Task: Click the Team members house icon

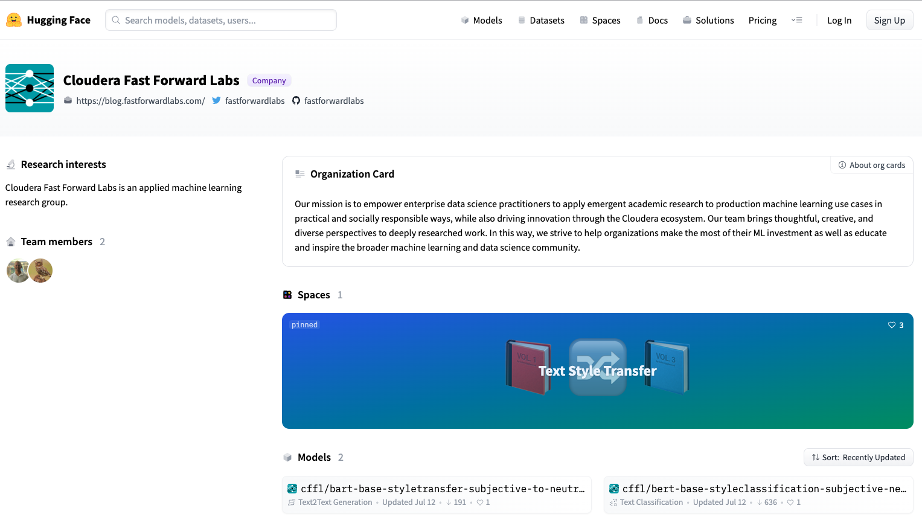Action: point(10,242)
